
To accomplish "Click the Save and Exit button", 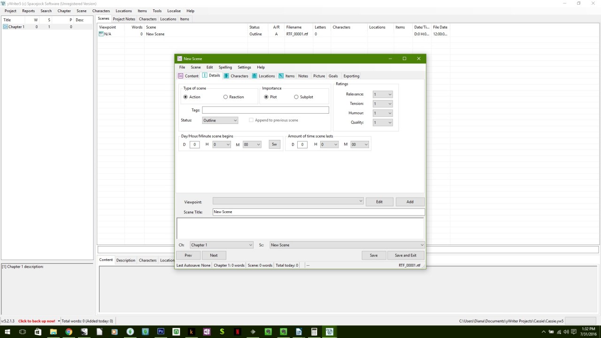I will point(405,255).
